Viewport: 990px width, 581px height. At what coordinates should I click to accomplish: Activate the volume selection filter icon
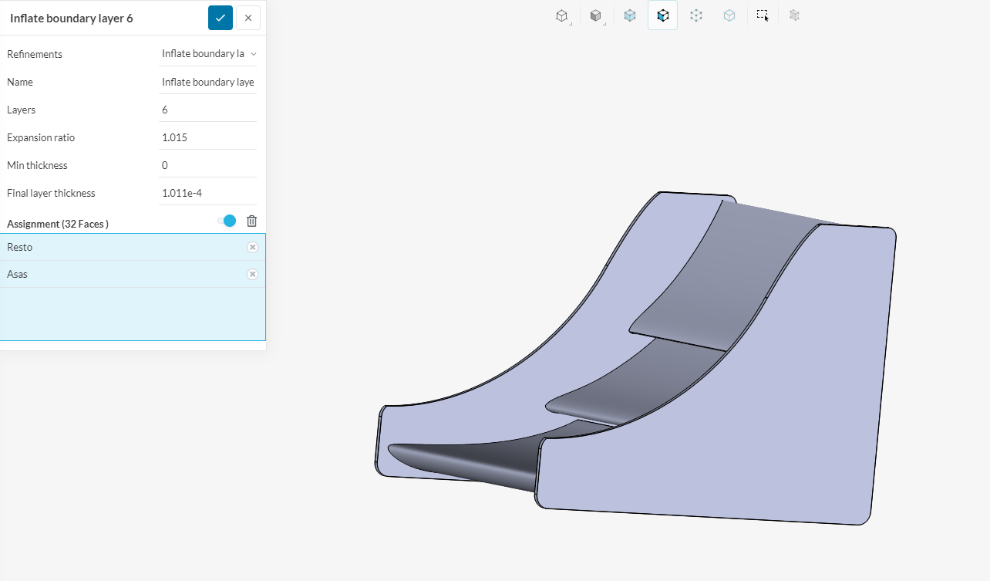click(x=630, y=15)
